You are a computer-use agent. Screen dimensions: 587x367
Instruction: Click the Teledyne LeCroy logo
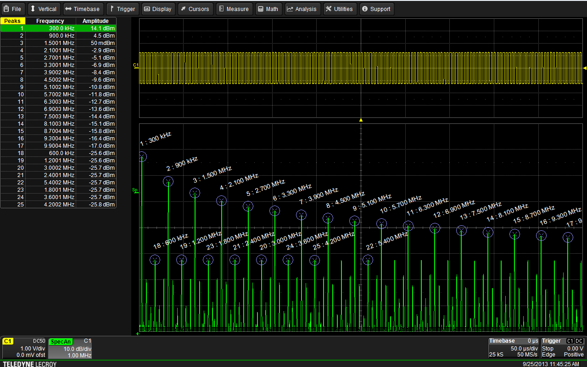pos(30,364)
